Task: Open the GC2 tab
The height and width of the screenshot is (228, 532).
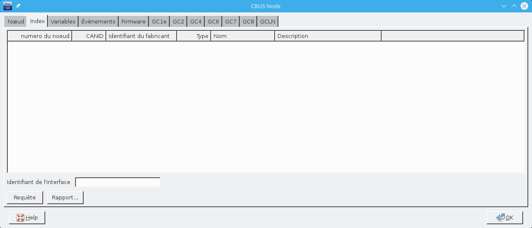Action: (178, 21)
